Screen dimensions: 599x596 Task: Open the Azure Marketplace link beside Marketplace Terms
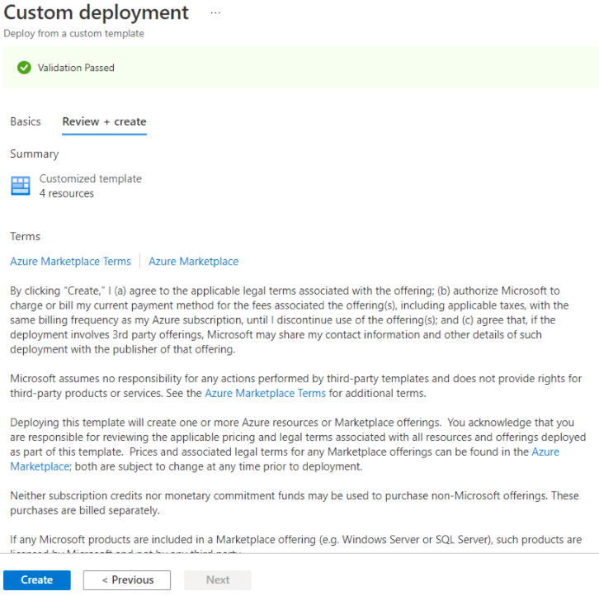[x=193, y=262]
